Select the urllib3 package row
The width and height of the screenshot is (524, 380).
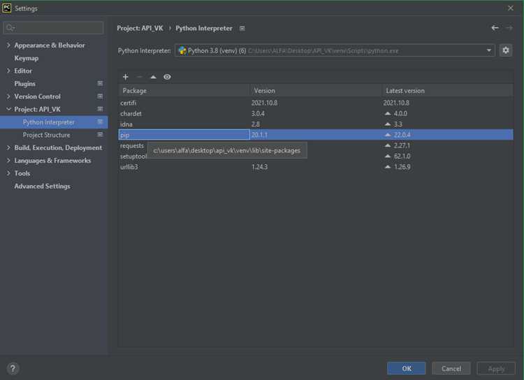click(x=316, y=167)
